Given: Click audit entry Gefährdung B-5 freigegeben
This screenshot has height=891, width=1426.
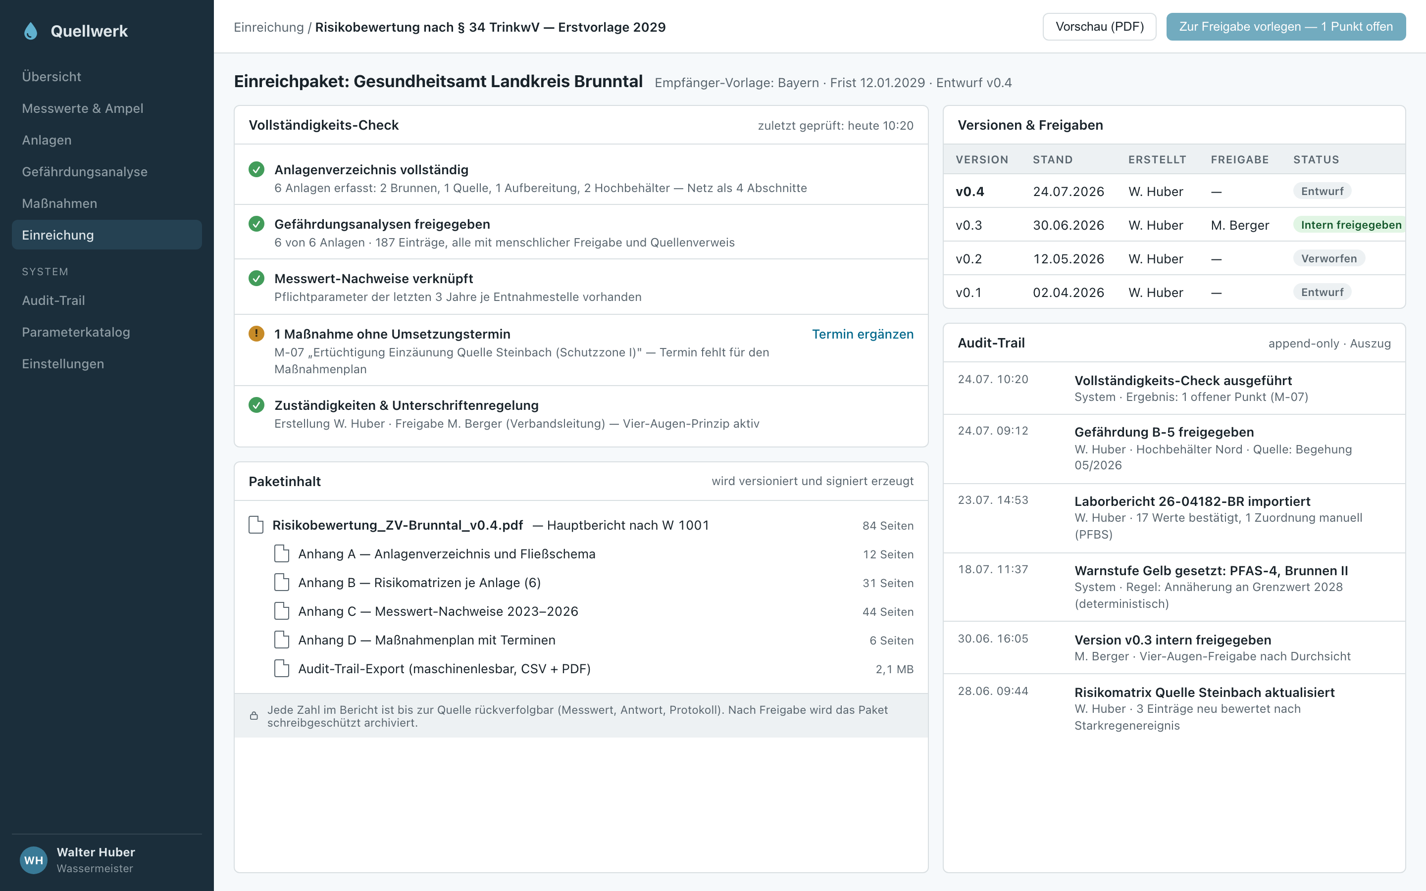Looking at the screenshot, I should click(1174, 449).
